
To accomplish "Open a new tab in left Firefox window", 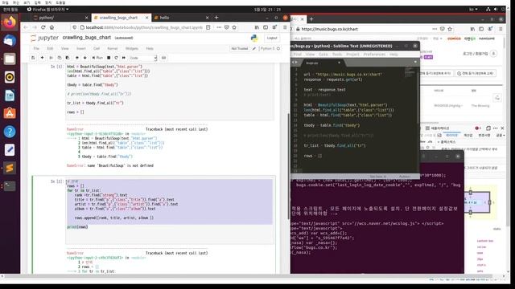I will pos(216,18).
